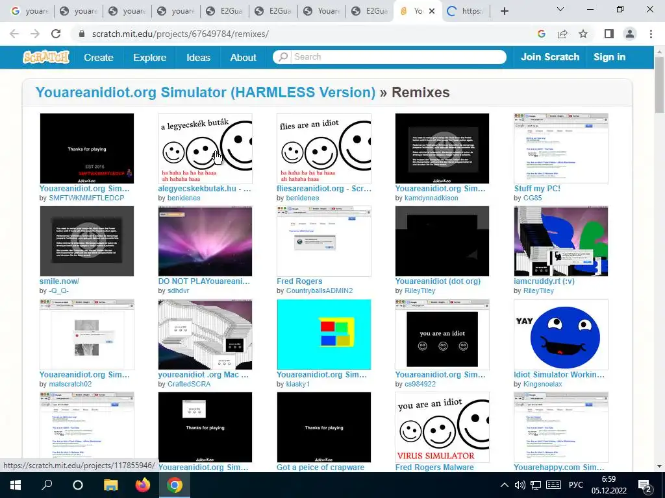Open the smile.now/ project link
The width and height of the screenshot is (665, 498).
click(x=59, y=281)
